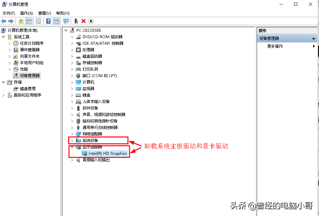Toggle the show/hide console tree icon

29,21
